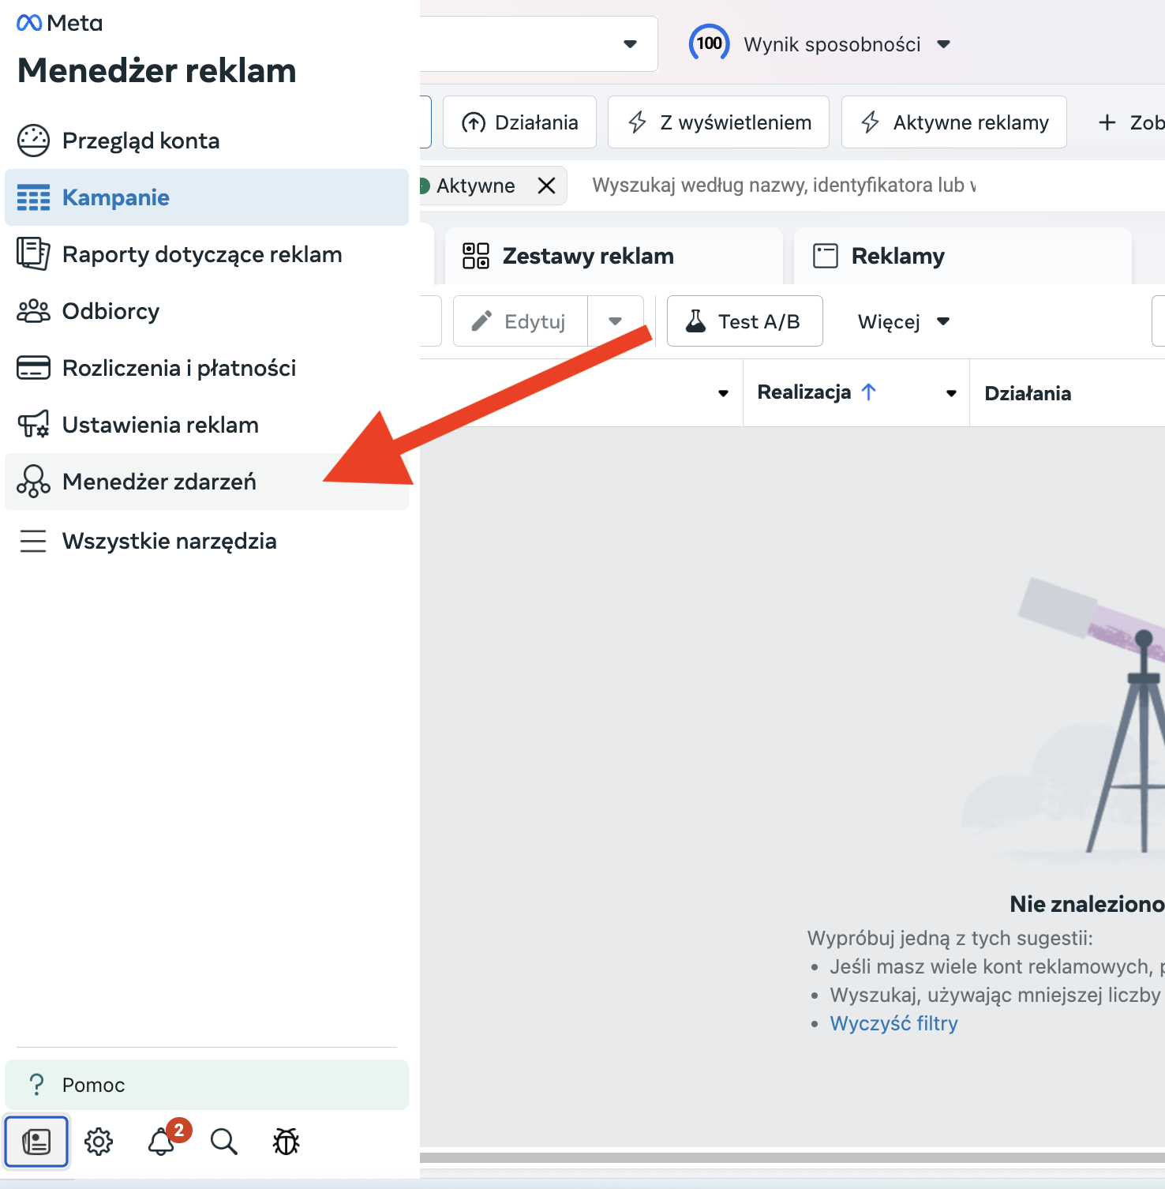Click the search magnifier icon at bottom
Image resolution: width=1165 pixels, height=1189 pixels.
pyautogui.click(x=224, y=1142)
